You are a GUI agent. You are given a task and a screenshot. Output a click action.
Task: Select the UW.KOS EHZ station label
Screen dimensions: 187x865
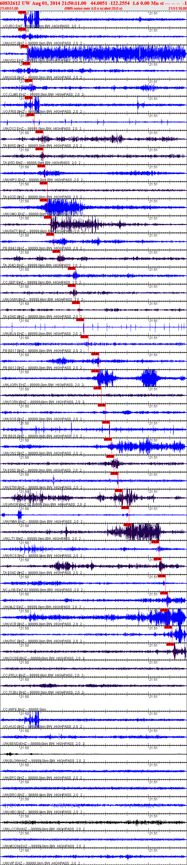click(41, 77)
